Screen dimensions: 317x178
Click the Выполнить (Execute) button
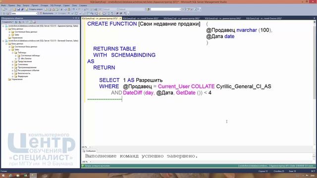tap(46, 13)
